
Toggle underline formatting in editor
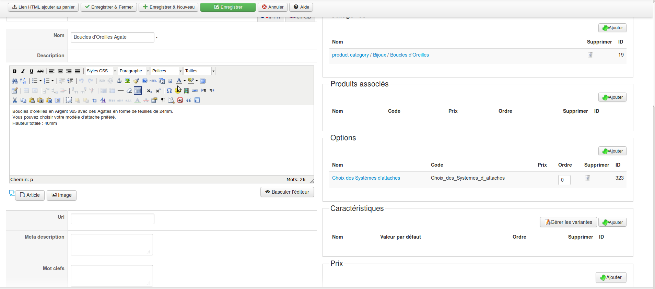pyautogui.click(x=32, y=71)
